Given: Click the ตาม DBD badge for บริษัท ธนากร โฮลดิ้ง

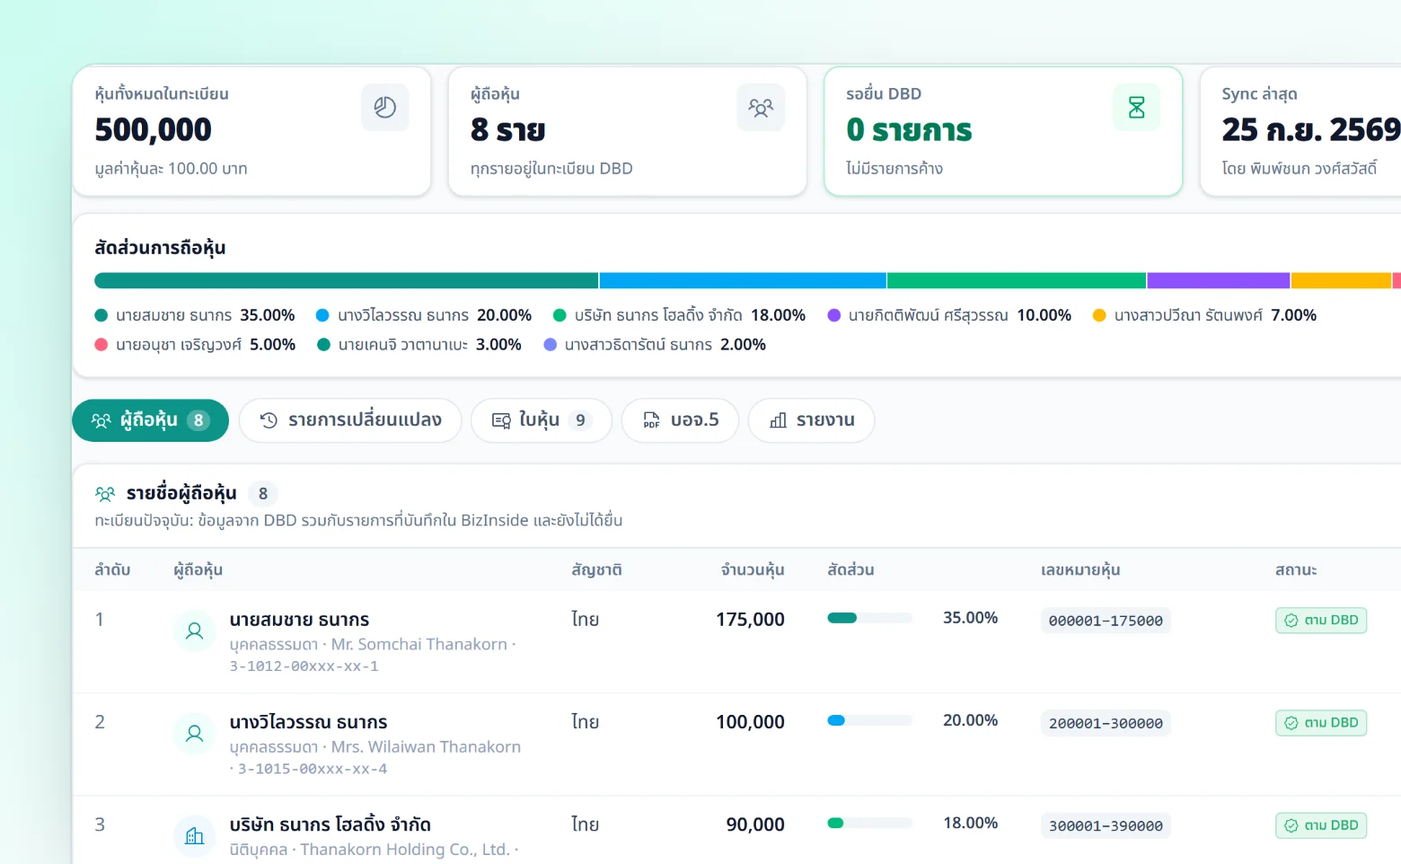Looking at the screenshot, I should pyautogui.click(x=1321, y=825).
